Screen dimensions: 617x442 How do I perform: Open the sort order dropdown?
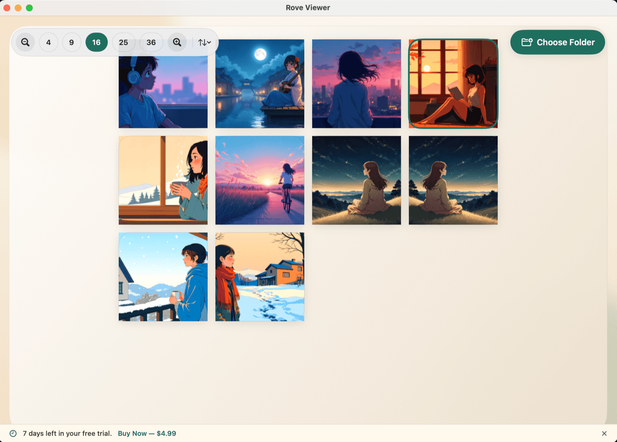(204, 42)
